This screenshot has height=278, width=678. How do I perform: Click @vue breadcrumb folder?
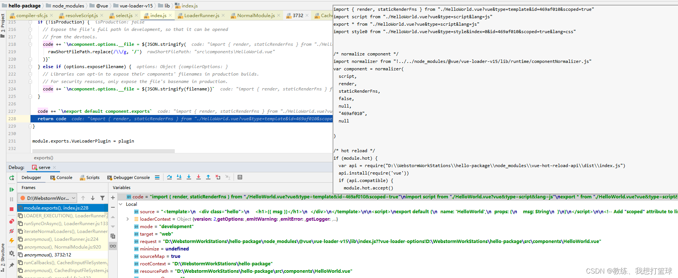click(99, 6)
